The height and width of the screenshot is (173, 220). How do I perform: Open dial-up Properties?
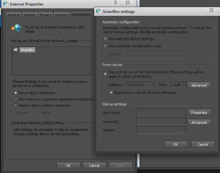point(199,113)
